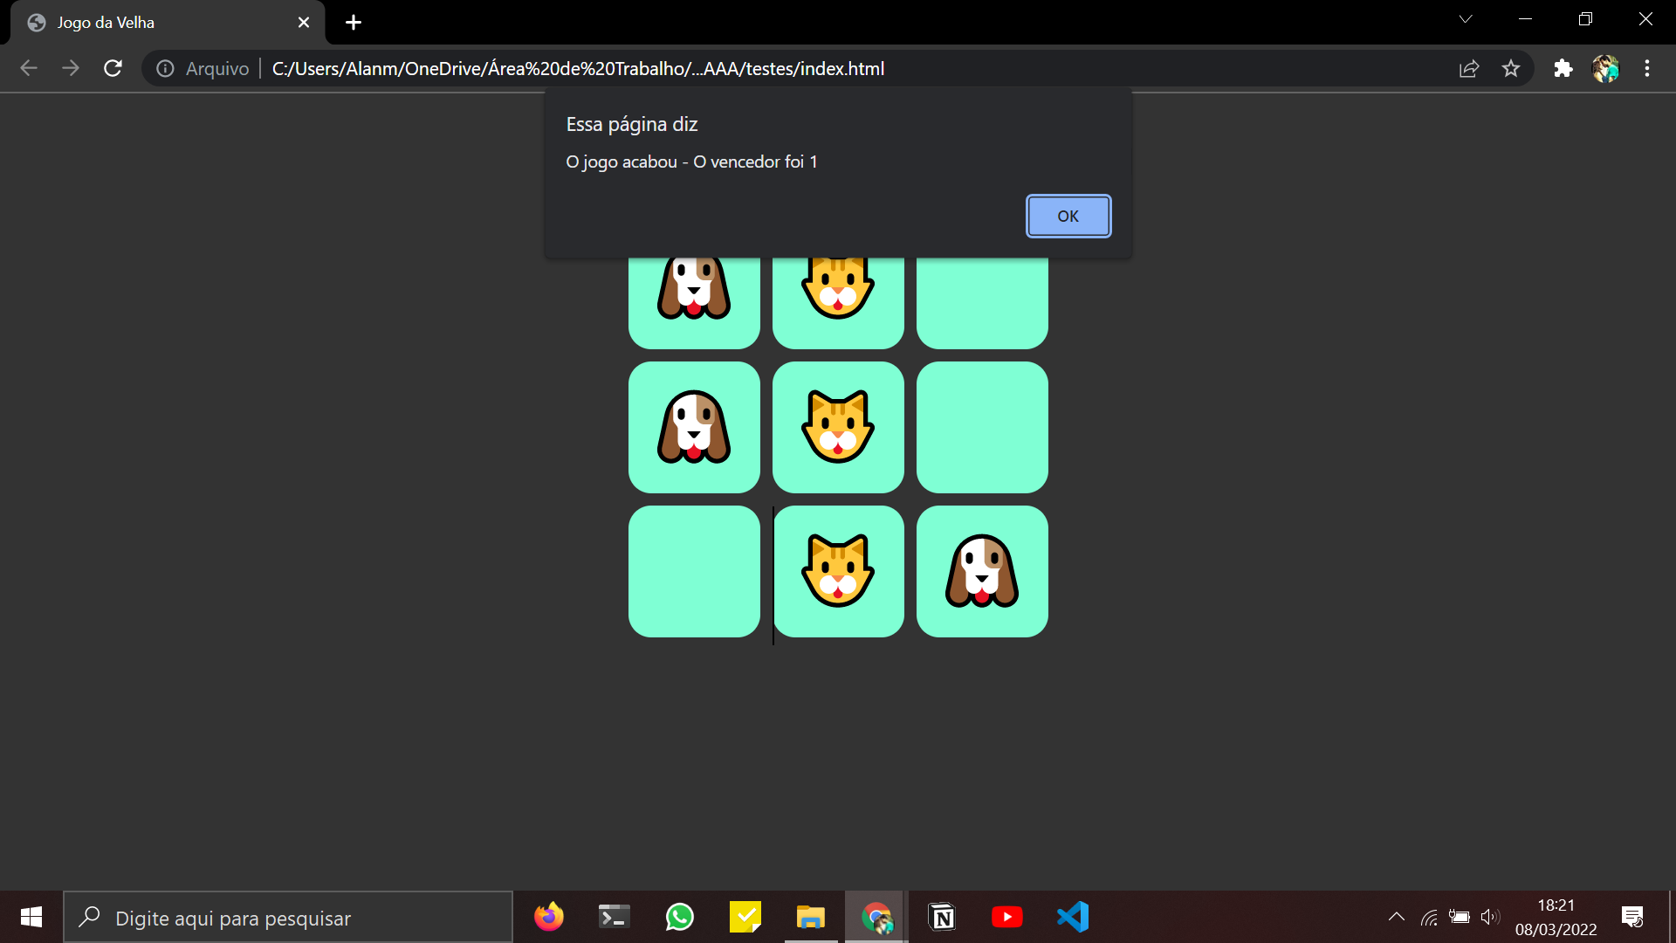Open the tab search chevron

1466,18
